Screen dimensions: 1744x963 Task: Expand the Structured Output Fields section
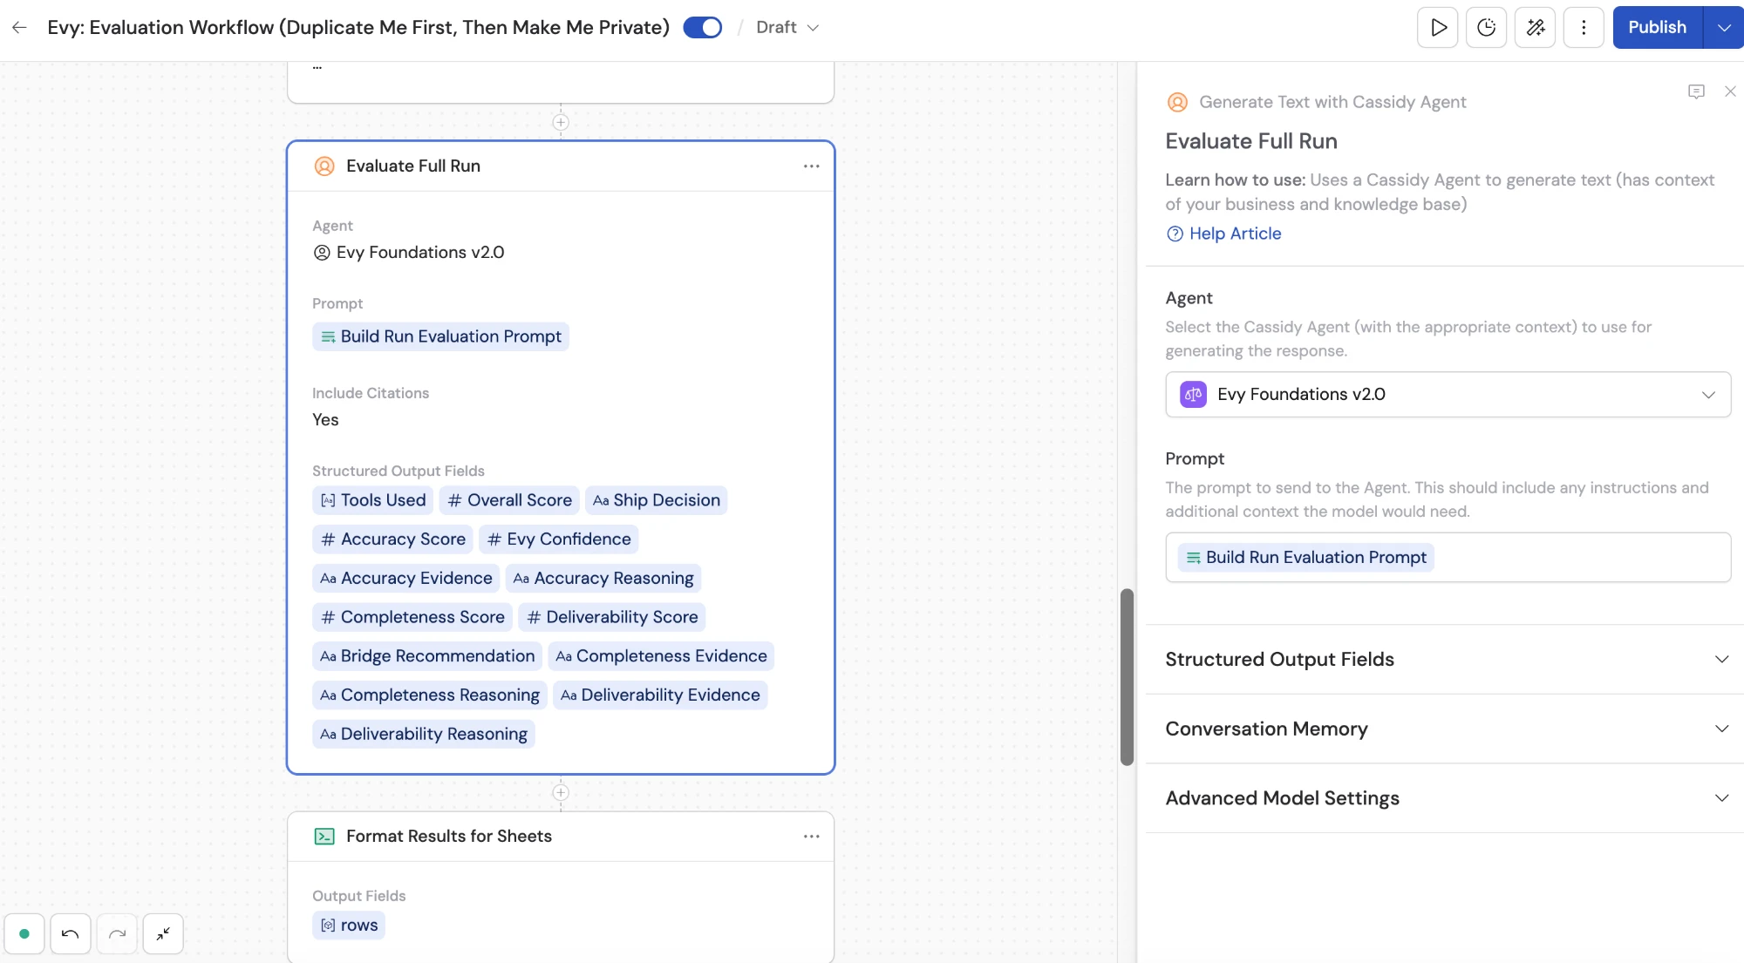point(1446,660)
